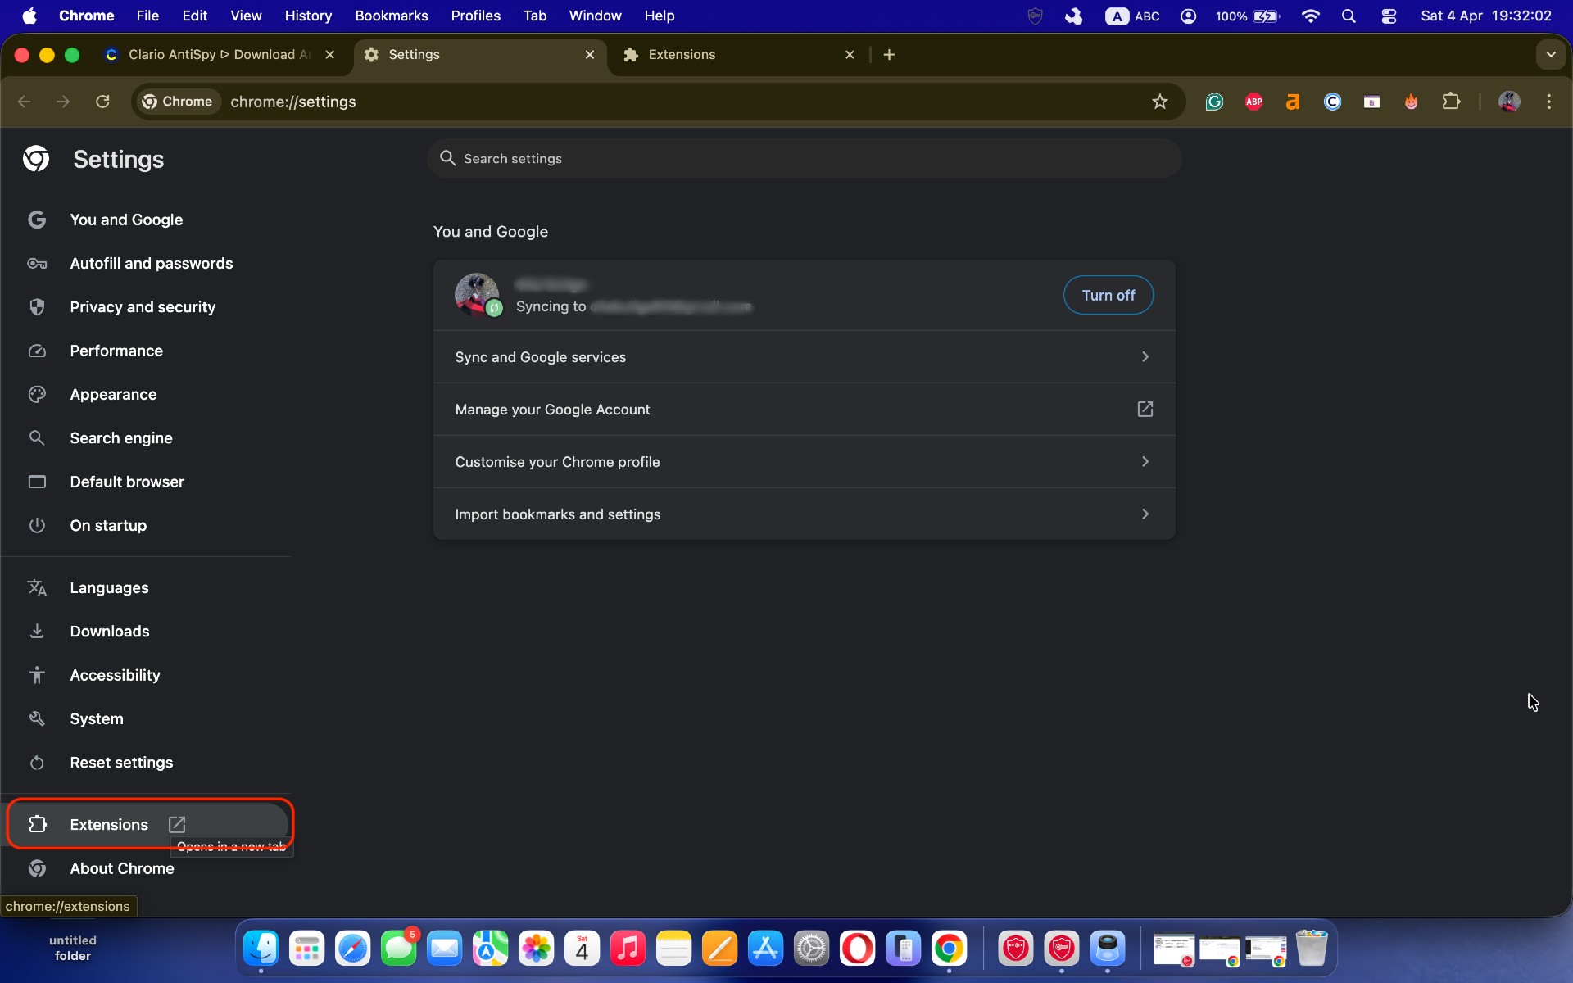The height and width of the screenshot is (983, 1573).
Task: Open the Grammarly extension icon
Action: point(1214,102)
